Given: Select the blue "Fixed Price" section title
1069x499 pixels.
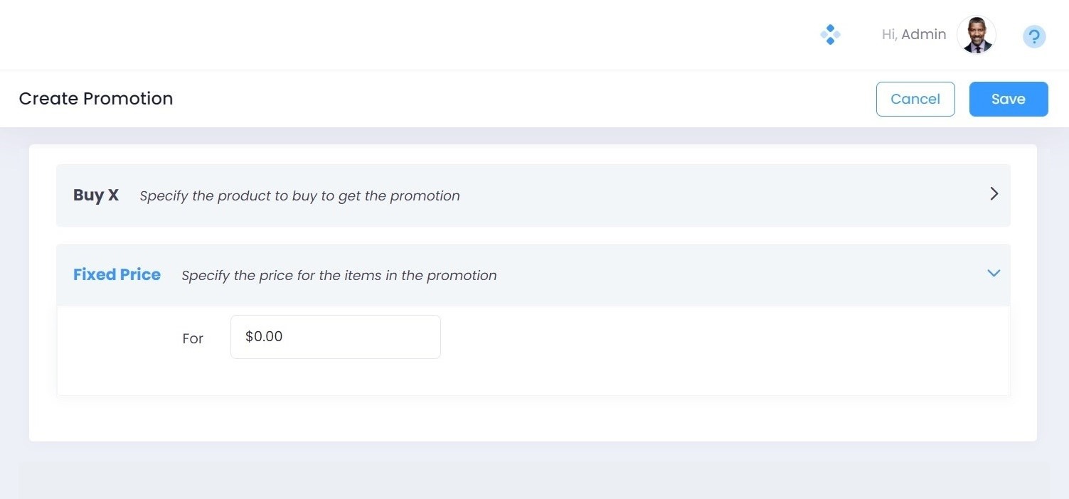Looking at the screenshot, I should pos(117,274).
